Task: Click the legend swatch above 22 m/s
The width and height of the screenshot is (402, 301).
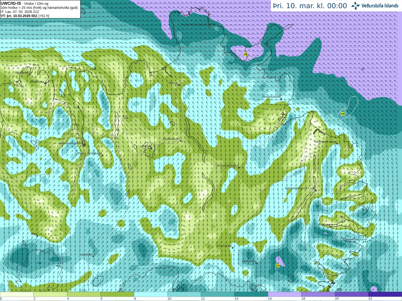Action: [385, 294]
